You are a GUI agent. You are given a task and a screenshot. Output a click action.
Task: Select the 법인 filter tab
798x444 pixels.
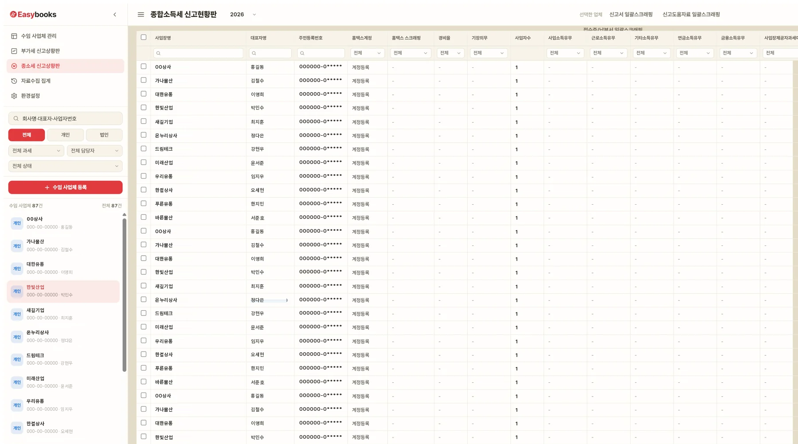pyautogui.click(x=104, y=135)
